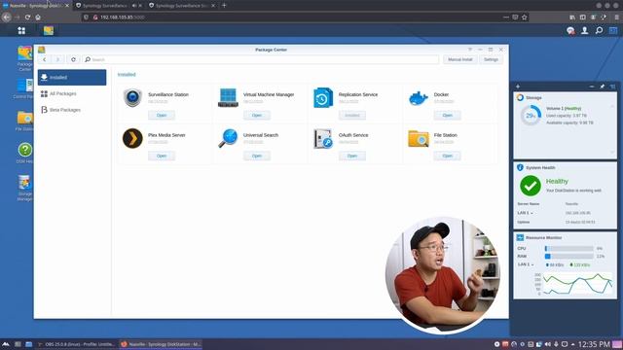Click the File Station package icon in list
The image size is (623, 350).
pyautogui.click(x=419, y=139)
